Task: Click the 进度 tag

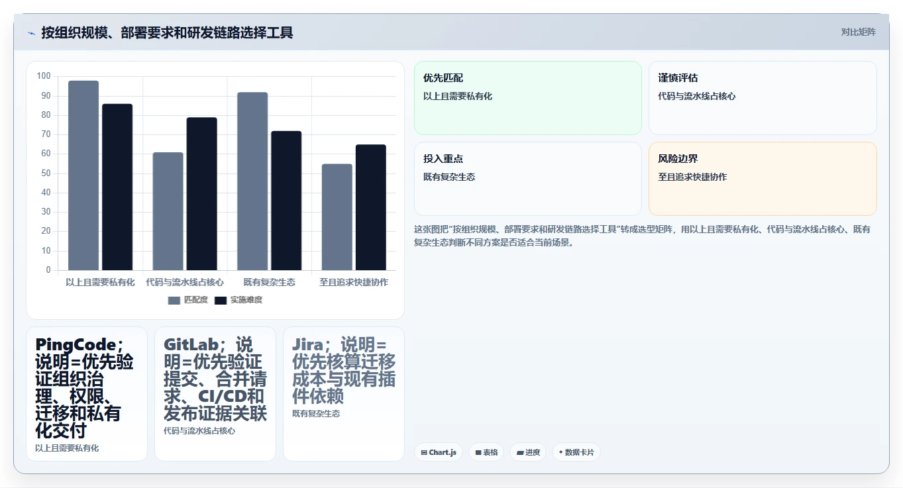Action: 528,452
